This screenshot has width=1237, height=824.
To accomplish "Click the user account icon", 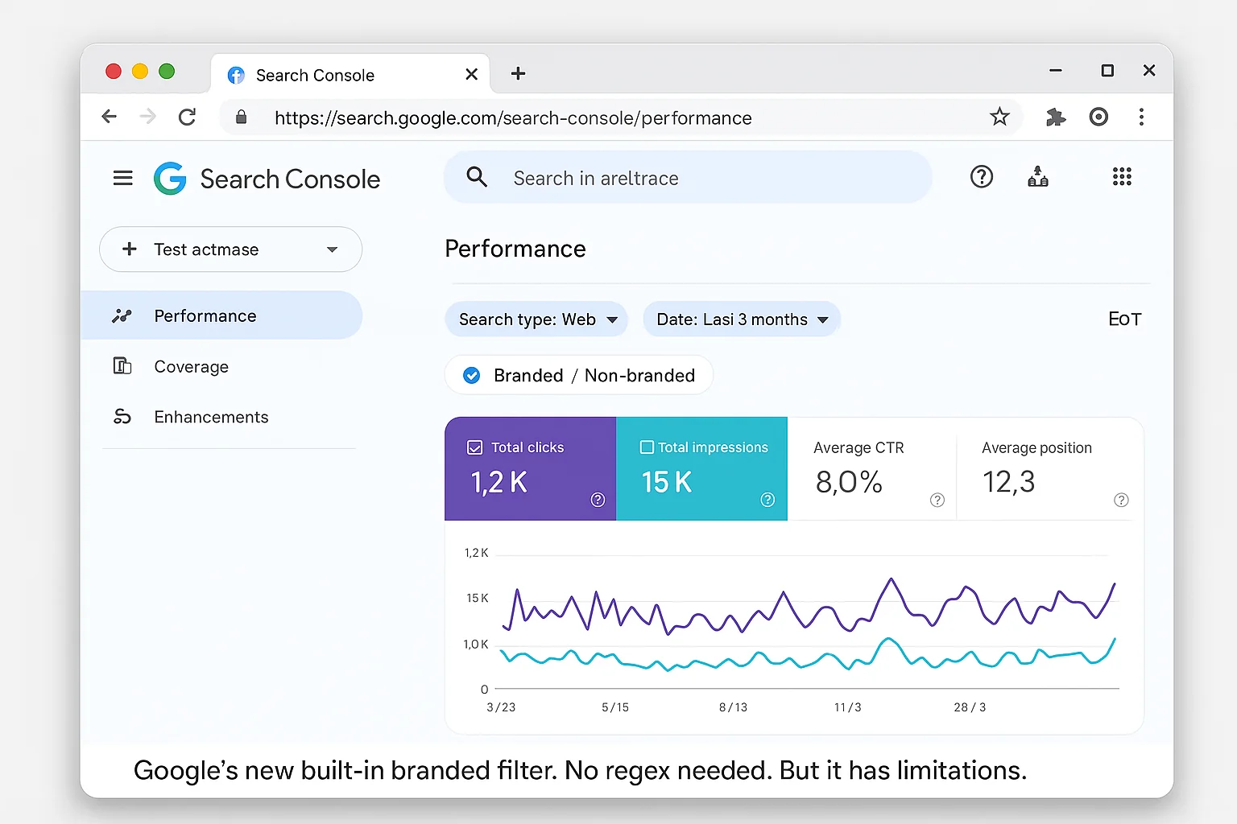I will (x=1038, y=177).
